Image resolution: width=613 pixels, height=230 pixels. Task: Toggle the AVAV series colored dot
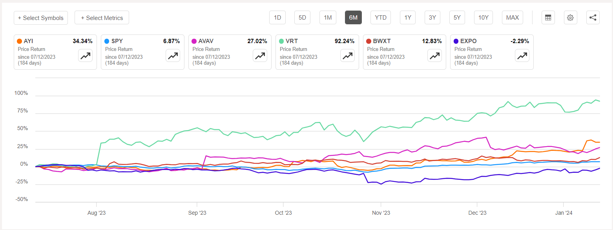(x=194, y=41)
